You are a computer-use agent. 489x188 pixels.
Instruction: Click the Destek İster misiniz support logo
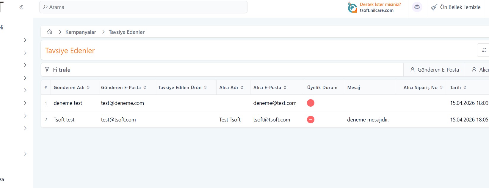pos(352,7)
